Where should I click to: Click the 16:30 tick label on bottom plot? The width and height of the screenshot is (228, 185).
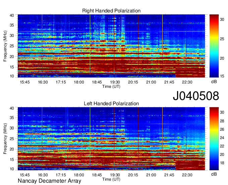click(x=43, y=175)
